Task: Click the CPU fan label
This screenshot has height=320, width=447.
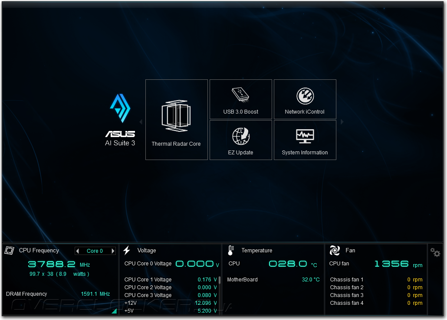Action: (339, 264)
